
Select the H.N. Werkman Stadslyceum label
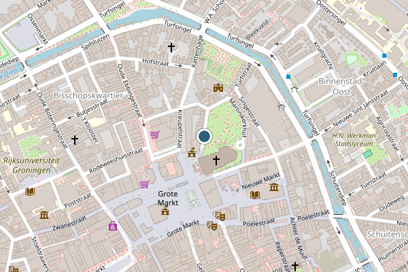point(354,139)
